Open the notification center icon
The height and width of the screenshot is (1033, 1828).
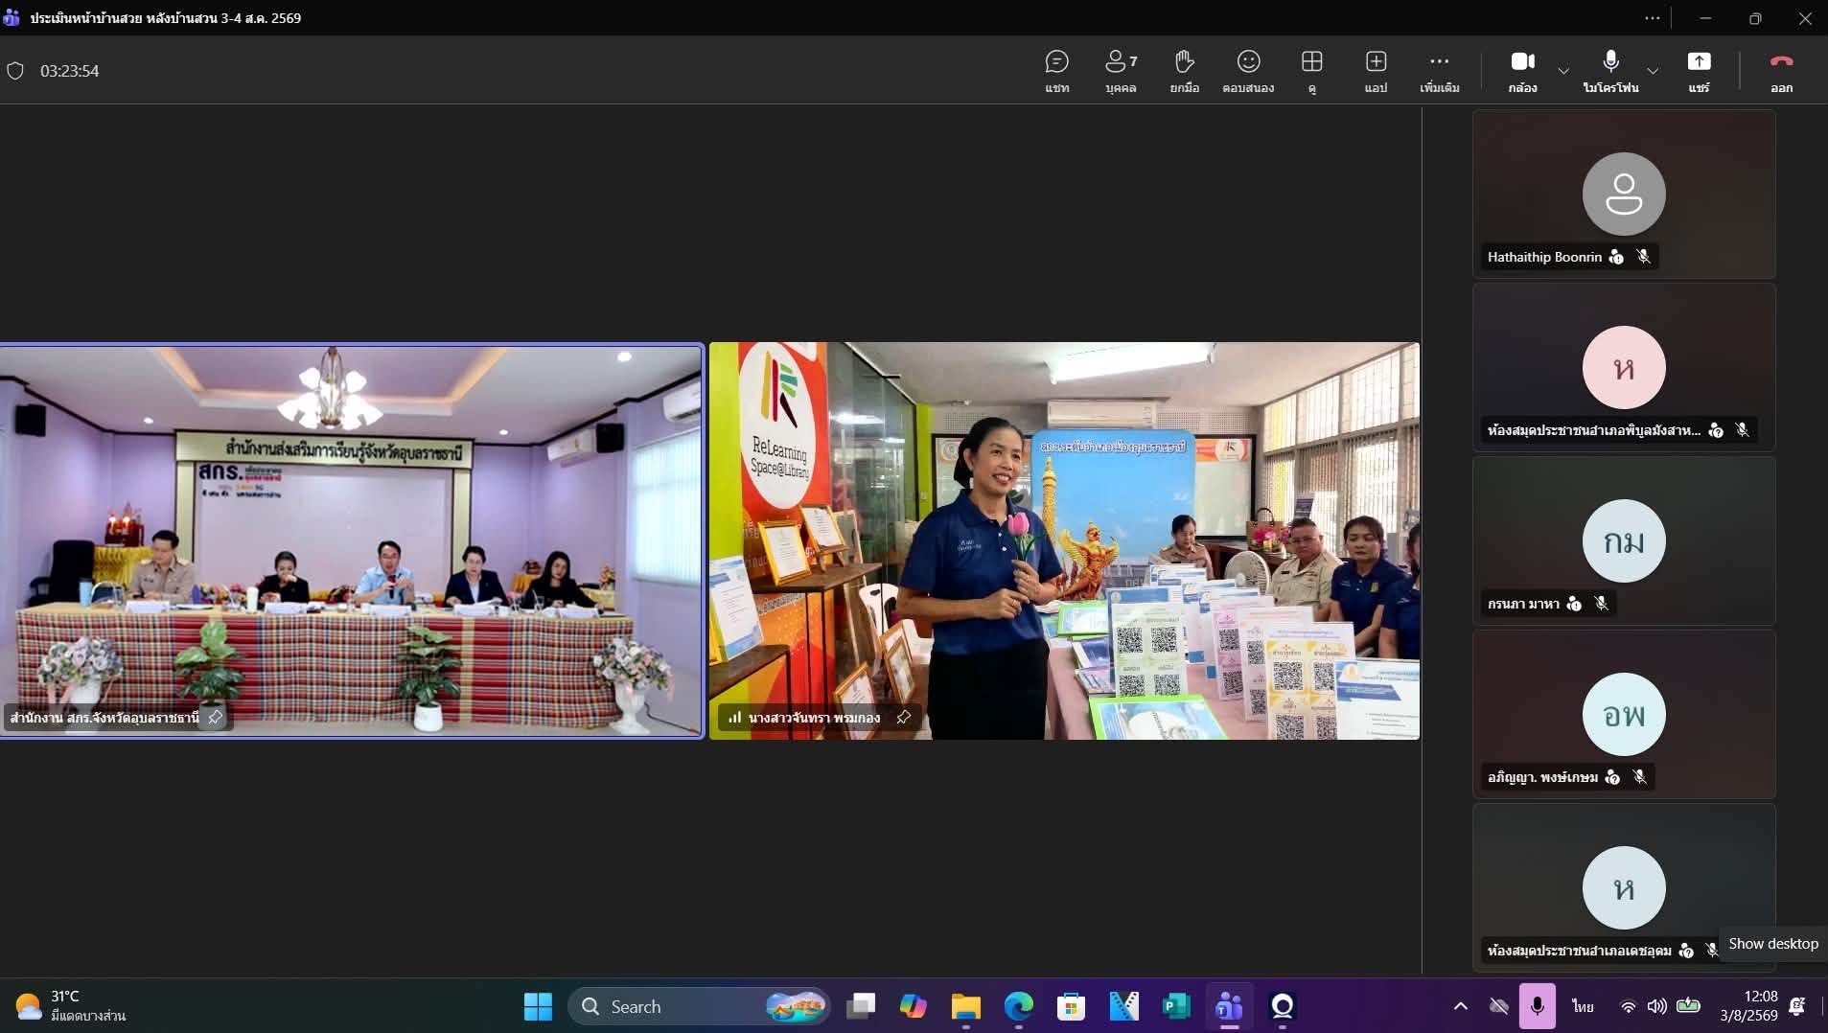point(1797,1006)
